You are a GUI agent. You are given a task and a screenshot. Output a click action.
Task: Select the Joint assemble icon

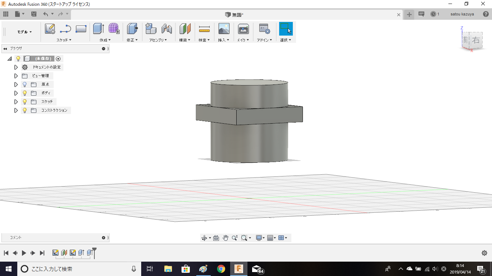(166, 29)
